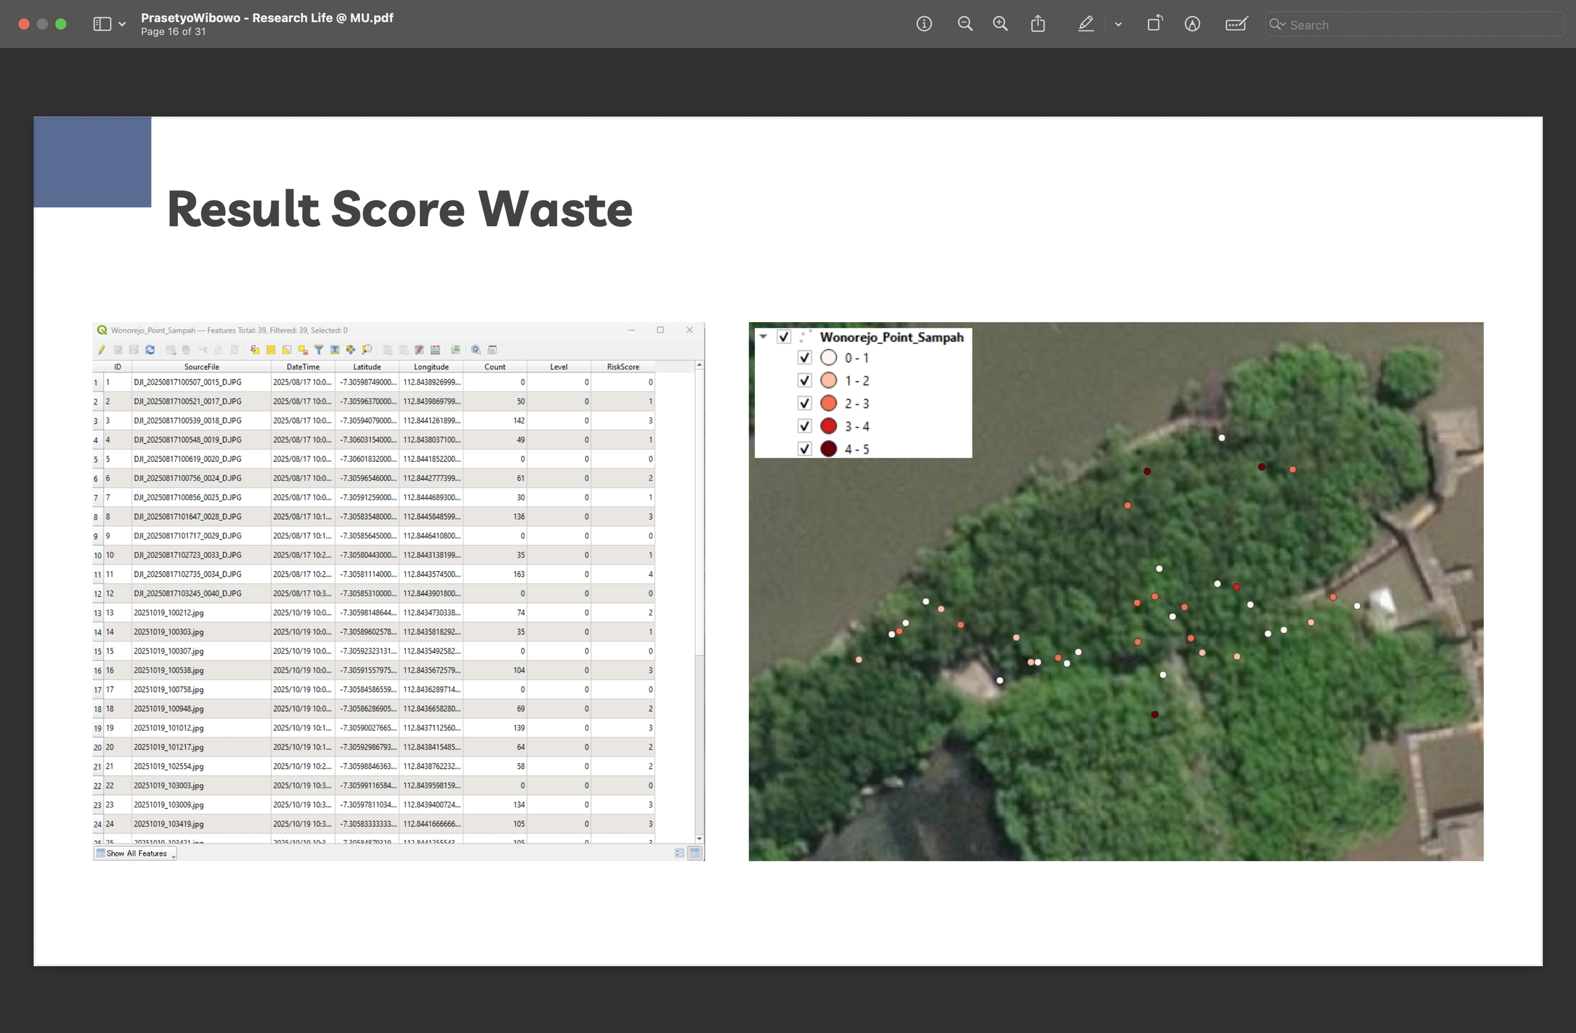Activate the highlight markup pencil tool
The image size is (1576, 1033).
1086,24
